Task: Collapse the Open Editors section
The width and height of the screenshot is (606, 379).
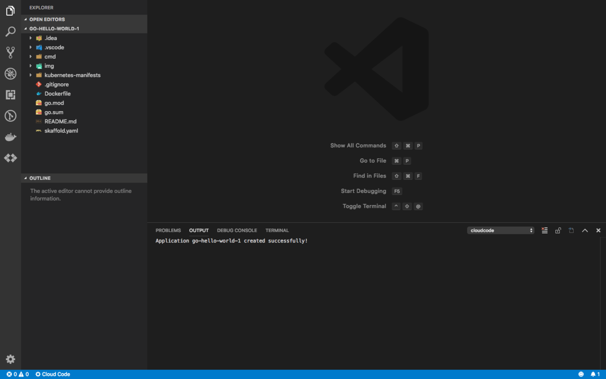Action: click(x=84, y=19)
